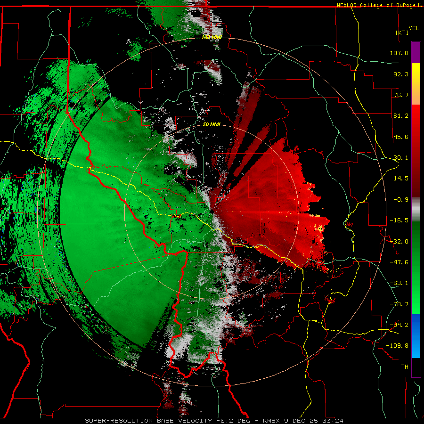Click the -78.7 legend value

399,304
